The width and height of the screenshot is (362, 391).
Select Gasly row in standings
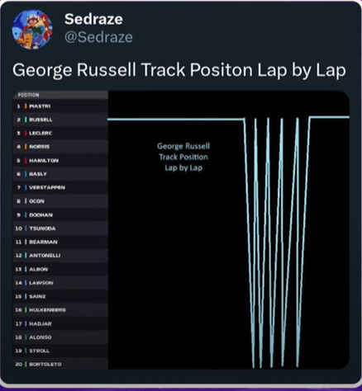tap(60, 174)
